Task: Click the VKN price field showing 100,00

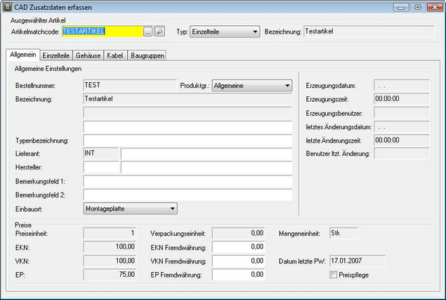Action: point(110,261)
